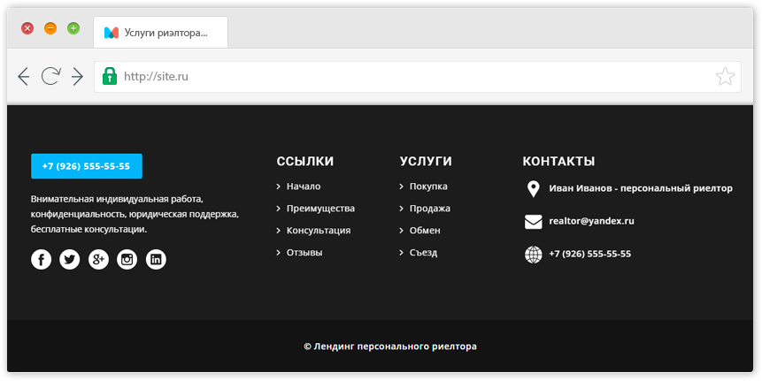The width and height of the screenshot is (762, 381).
Task: Open the Twitter social icon
Action: [70, 260]
